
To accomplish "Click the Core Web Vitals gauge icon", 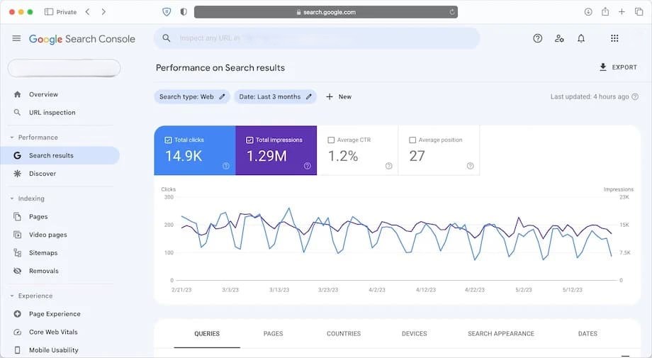I will 17,332.
